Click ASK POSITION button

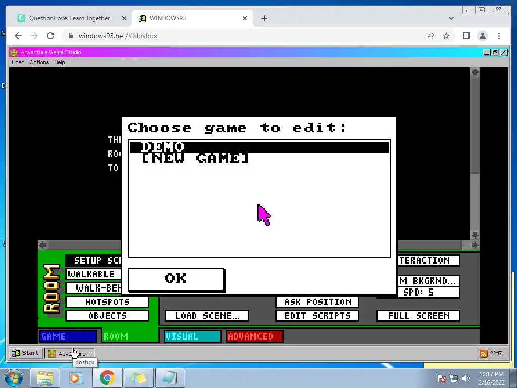point(317,302)
